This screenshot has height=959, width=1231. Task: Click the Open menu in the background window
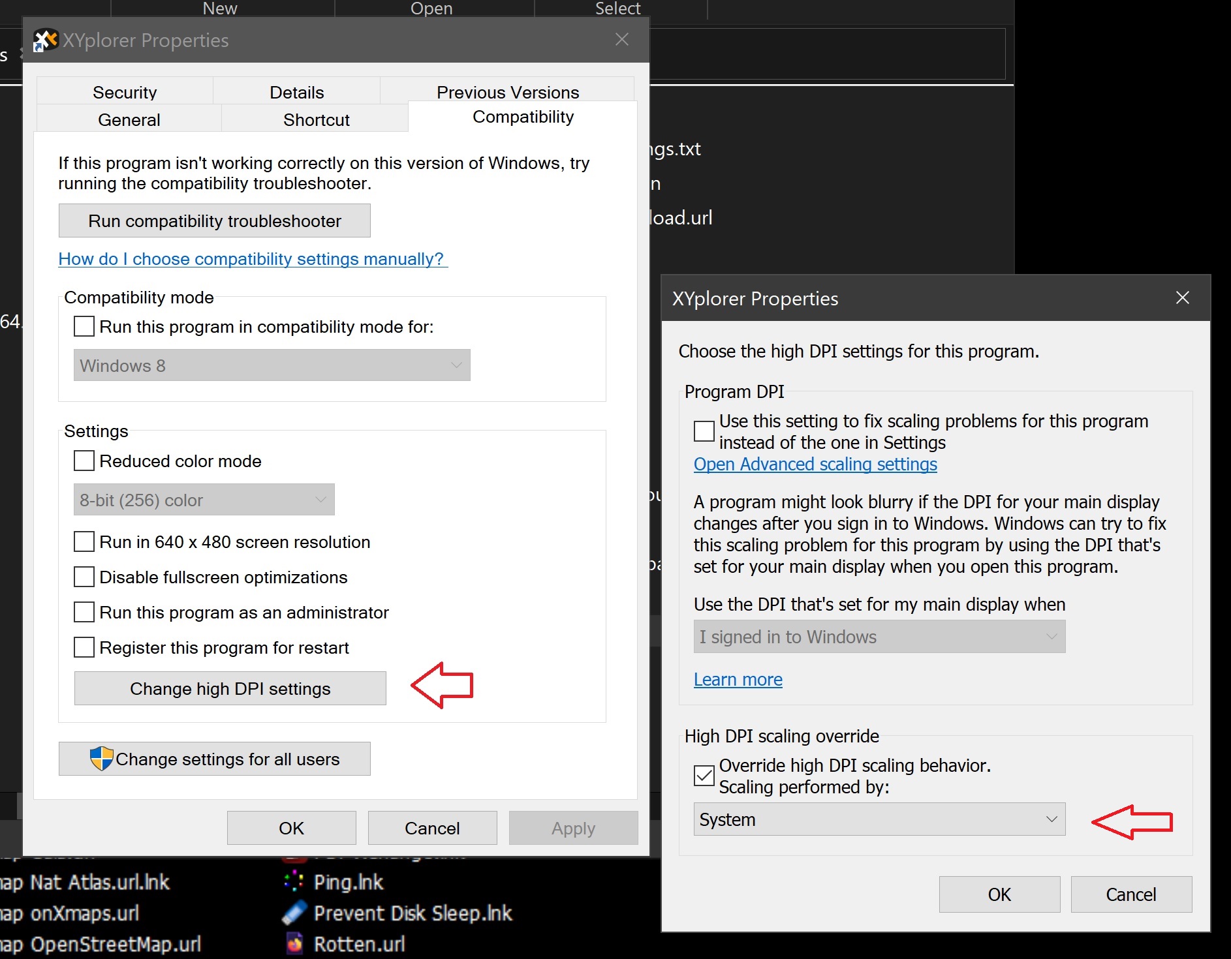pos(431,8)
